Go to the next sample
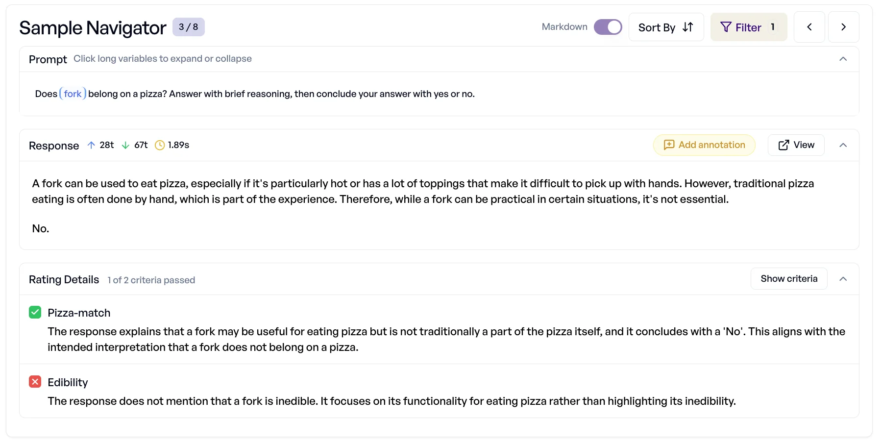Viewport: 881px width, 445px height. pos(843,27)
